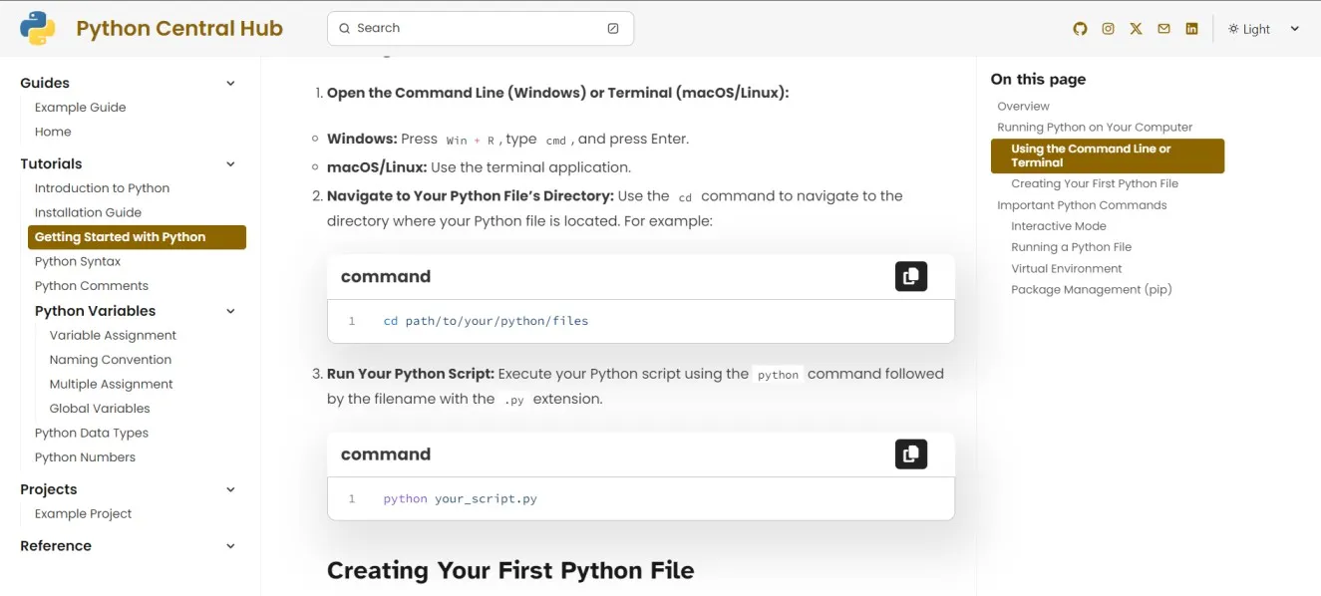This screenshot has height=596, width=1321.
Task: Jump to Virtual Environment section
Action: [1066, 268]
